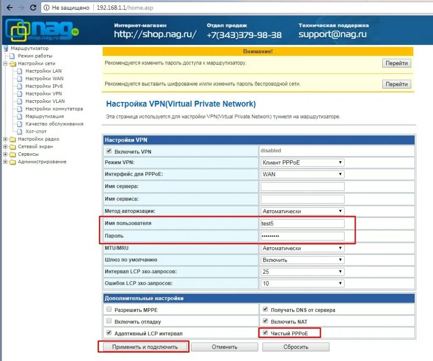Open Шлюз по умолчанию dropdown

pyautogui.click(x=302, y=260)
